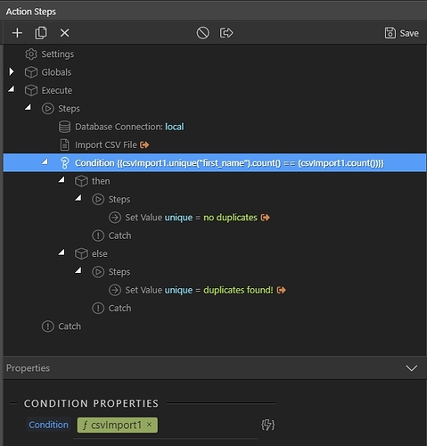427x446 pixels.
Task: Click the Set Value icon for no duplicates
Action: (115, 218)
